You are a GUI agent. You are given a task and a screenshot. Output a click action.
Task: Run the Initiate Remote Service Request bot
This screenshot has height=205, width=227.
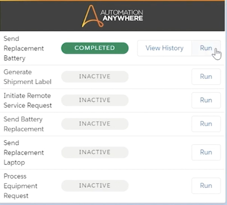tap(206, 100)
